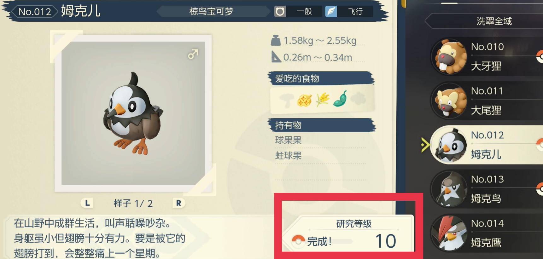Screen dimensions: 543x259
Task: Click the 姆克儿 Pokémon photo
Action: pos(133,113)
